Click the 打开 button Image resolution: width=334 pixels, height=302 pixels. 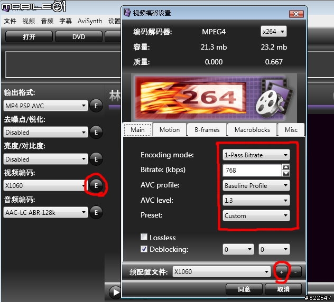click(x=29, y=36)
